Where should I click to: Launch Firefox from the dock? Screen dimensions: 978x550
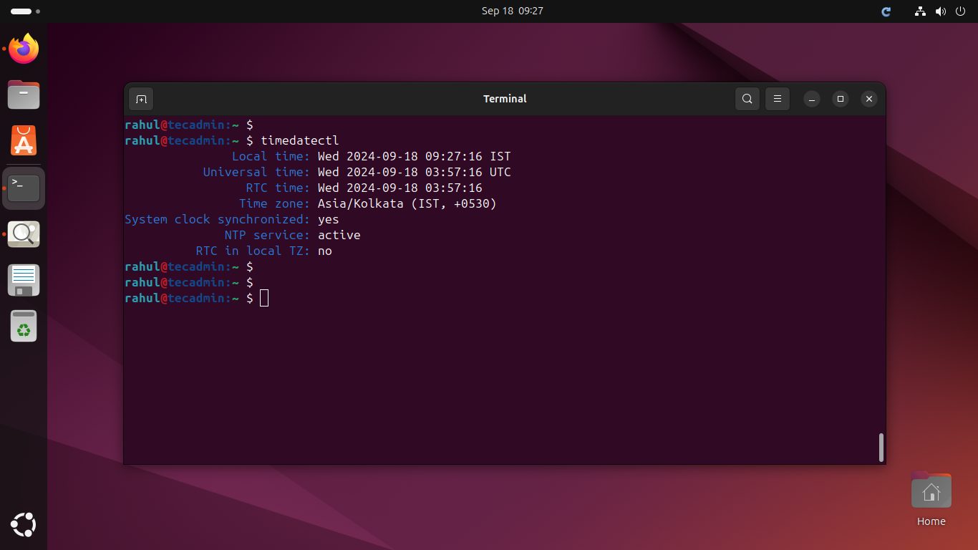pyautogui.click(x=23, y=48)
